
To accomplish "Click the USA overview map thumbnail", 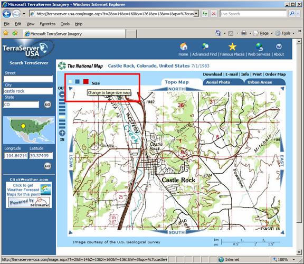I will coord(28,130).
